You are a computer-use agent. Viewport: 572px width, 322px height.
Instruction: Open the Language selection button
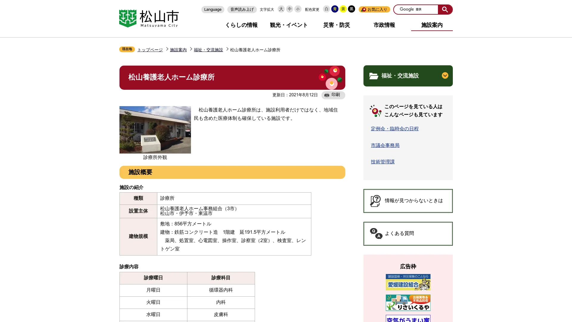pos(213,10)
